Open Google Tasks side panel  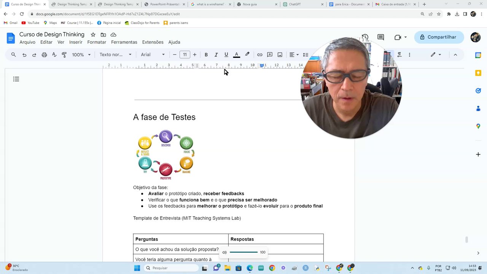coord(478,91)
